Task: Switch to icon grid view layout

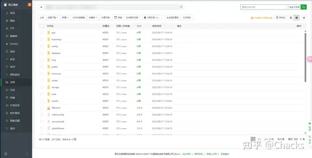Action: [291, 18]
